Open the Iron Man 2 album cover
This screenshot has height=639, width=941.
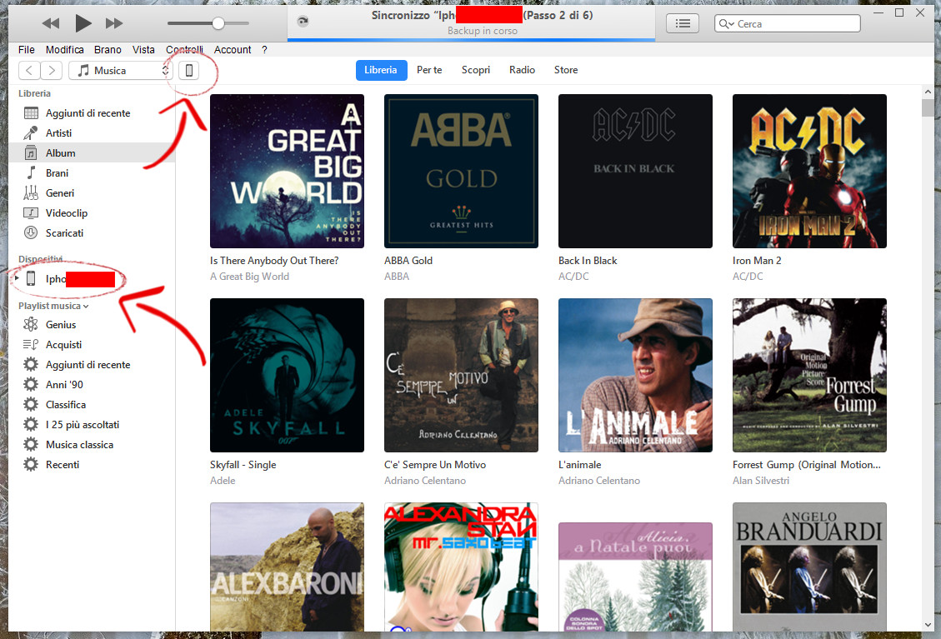click(x=809, y=171)
